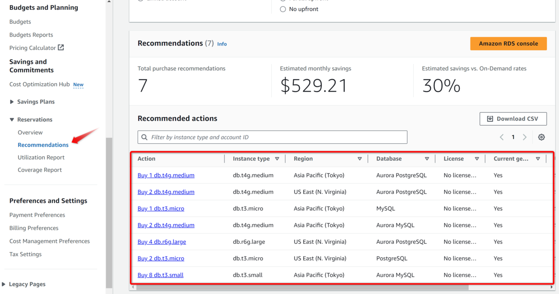559x294 pixels.
Task: Expand the Legacy Pages section
Action: 4,284
